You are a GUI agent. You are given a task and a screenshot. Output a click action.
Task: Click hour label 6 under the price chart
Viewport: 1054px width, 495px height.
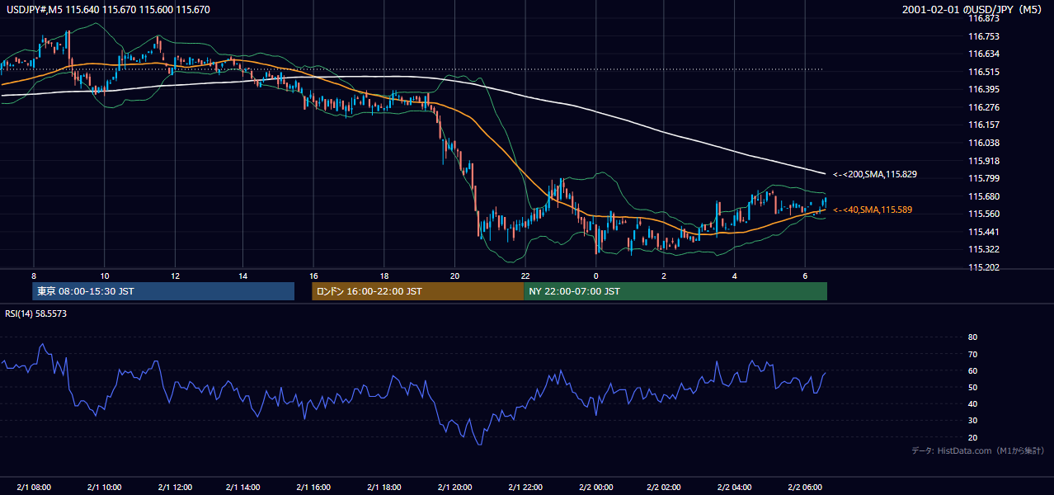[x=805, y=276]
